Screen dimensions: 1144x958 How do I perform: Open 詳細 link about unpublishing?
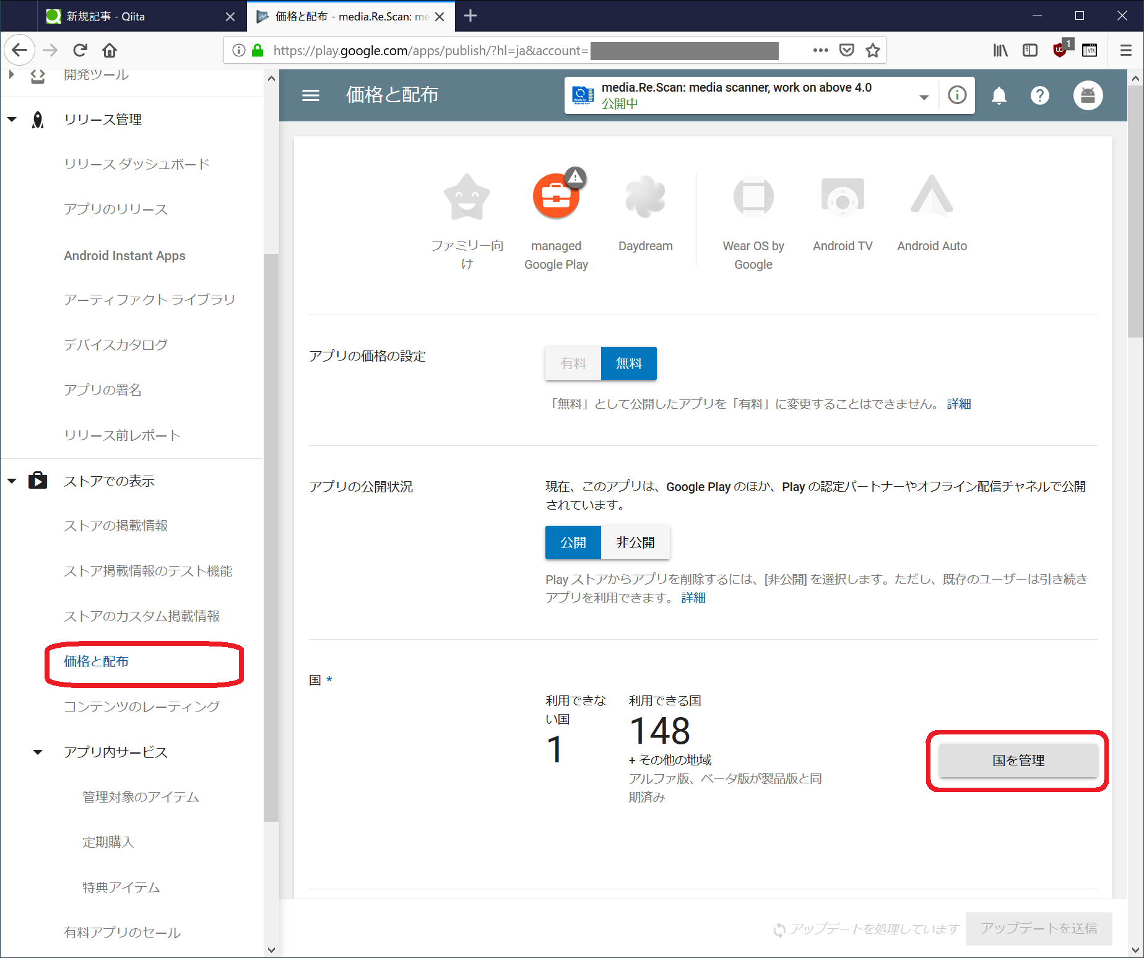(x=693, y=598)
